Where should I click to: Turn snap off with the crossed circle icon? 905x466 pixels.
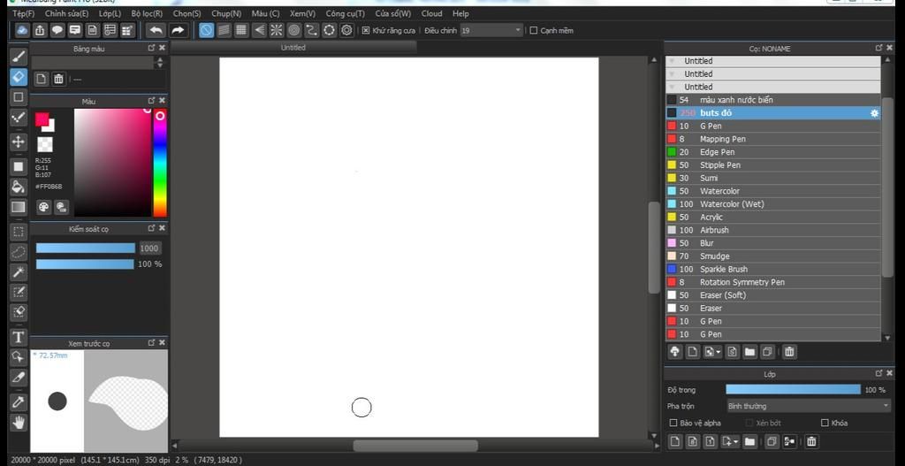tap(206, 30)
